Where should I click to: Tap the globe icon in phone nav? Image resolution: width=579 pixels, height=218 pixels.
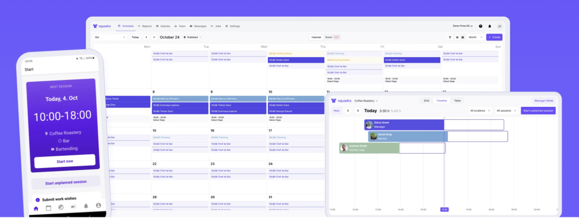(61, 207)
